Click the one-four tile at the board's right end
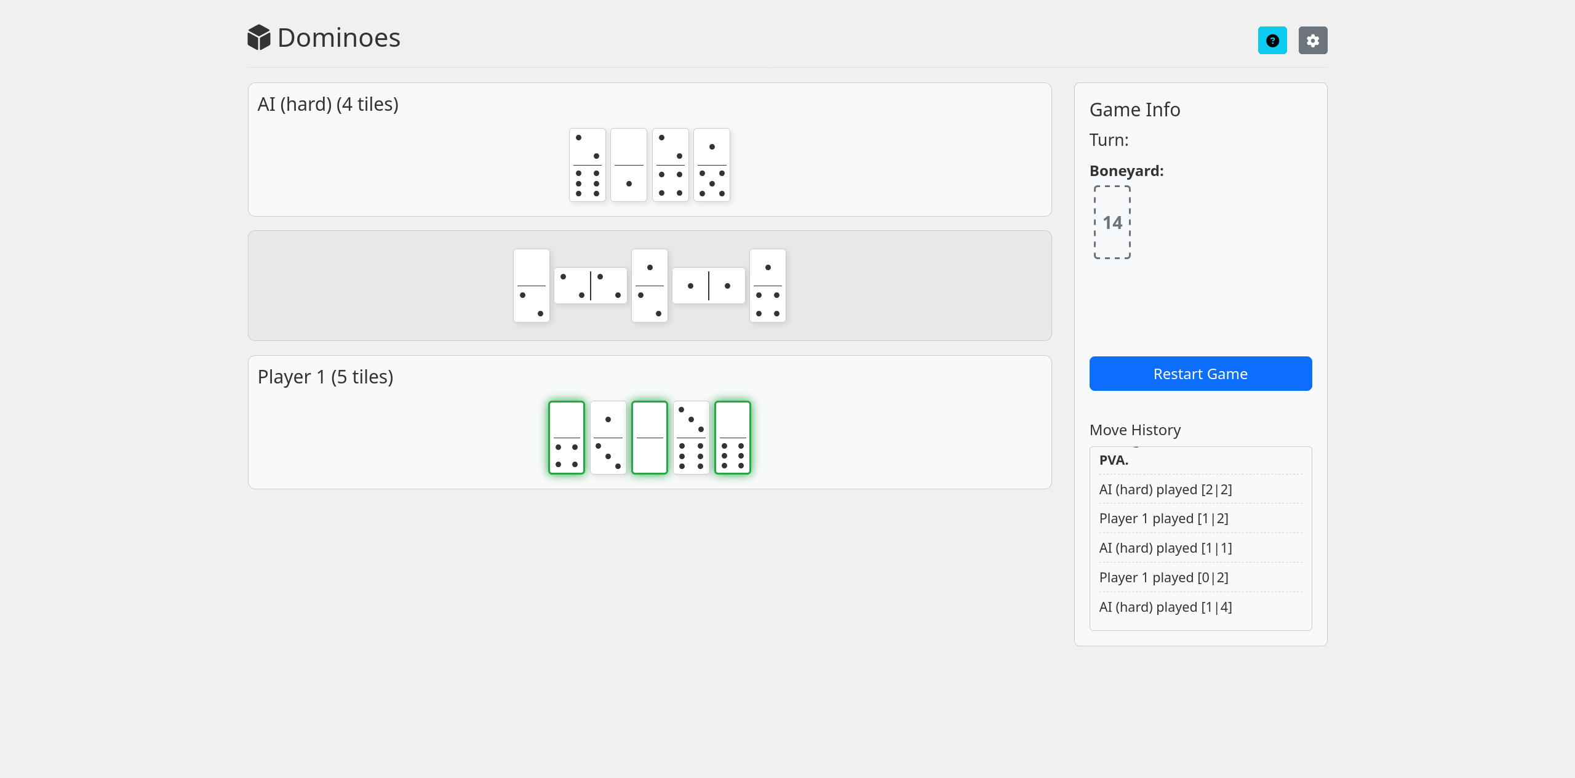This screenshot has height=778, width=1575. [x=767, y=286]
